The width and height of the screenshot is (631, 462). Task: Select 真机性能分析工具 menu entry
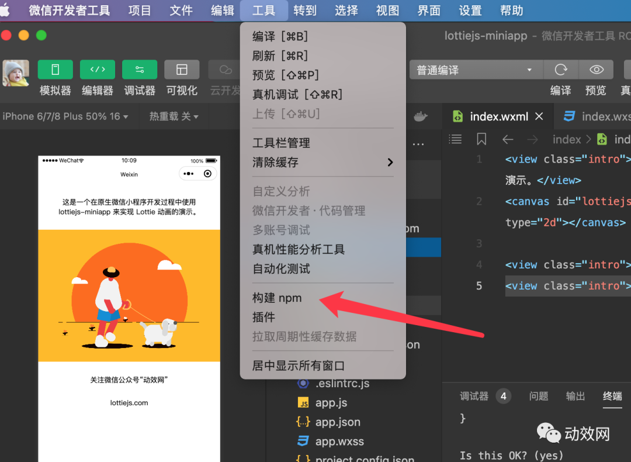323,249
